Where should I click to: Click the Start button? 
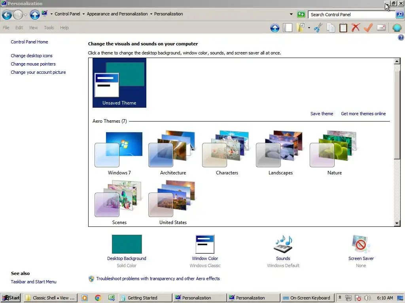coord(11,298)
